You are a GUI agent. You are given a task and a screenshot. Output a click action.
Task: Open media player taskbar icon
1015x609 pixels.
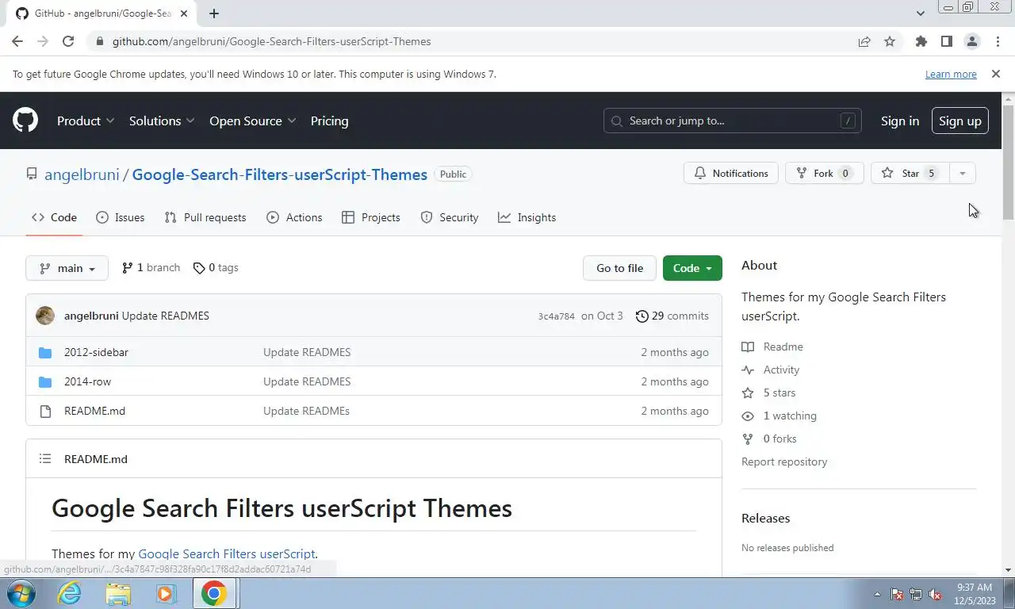tap(166, 593)
